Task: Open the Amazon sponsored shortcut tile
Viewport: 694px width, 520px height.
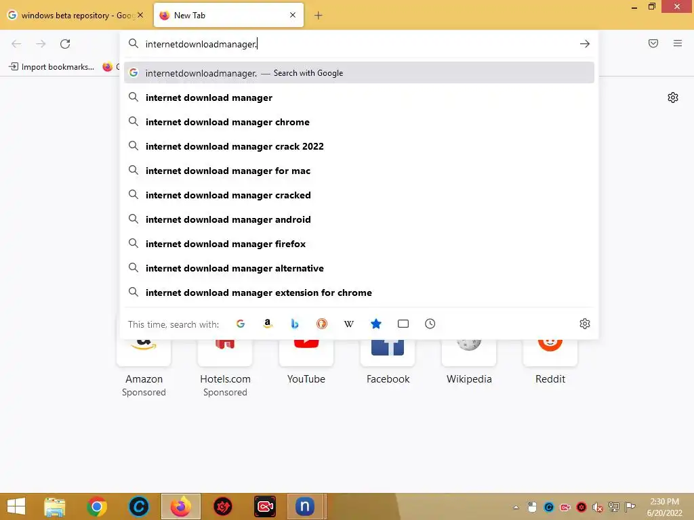Action: point(144,367)
